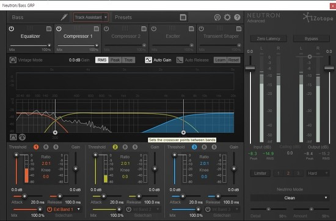The width and height of the screenshot is (336, 221).
Task: Open the Presets list icon
Action: (183, 17)
